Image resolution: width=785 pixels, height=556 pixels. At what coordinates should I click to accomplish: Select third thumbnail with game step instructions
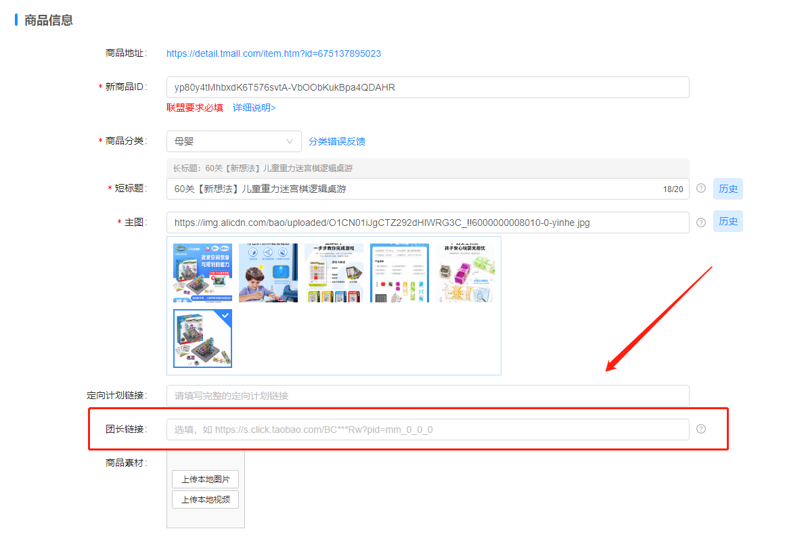[334, 273]
